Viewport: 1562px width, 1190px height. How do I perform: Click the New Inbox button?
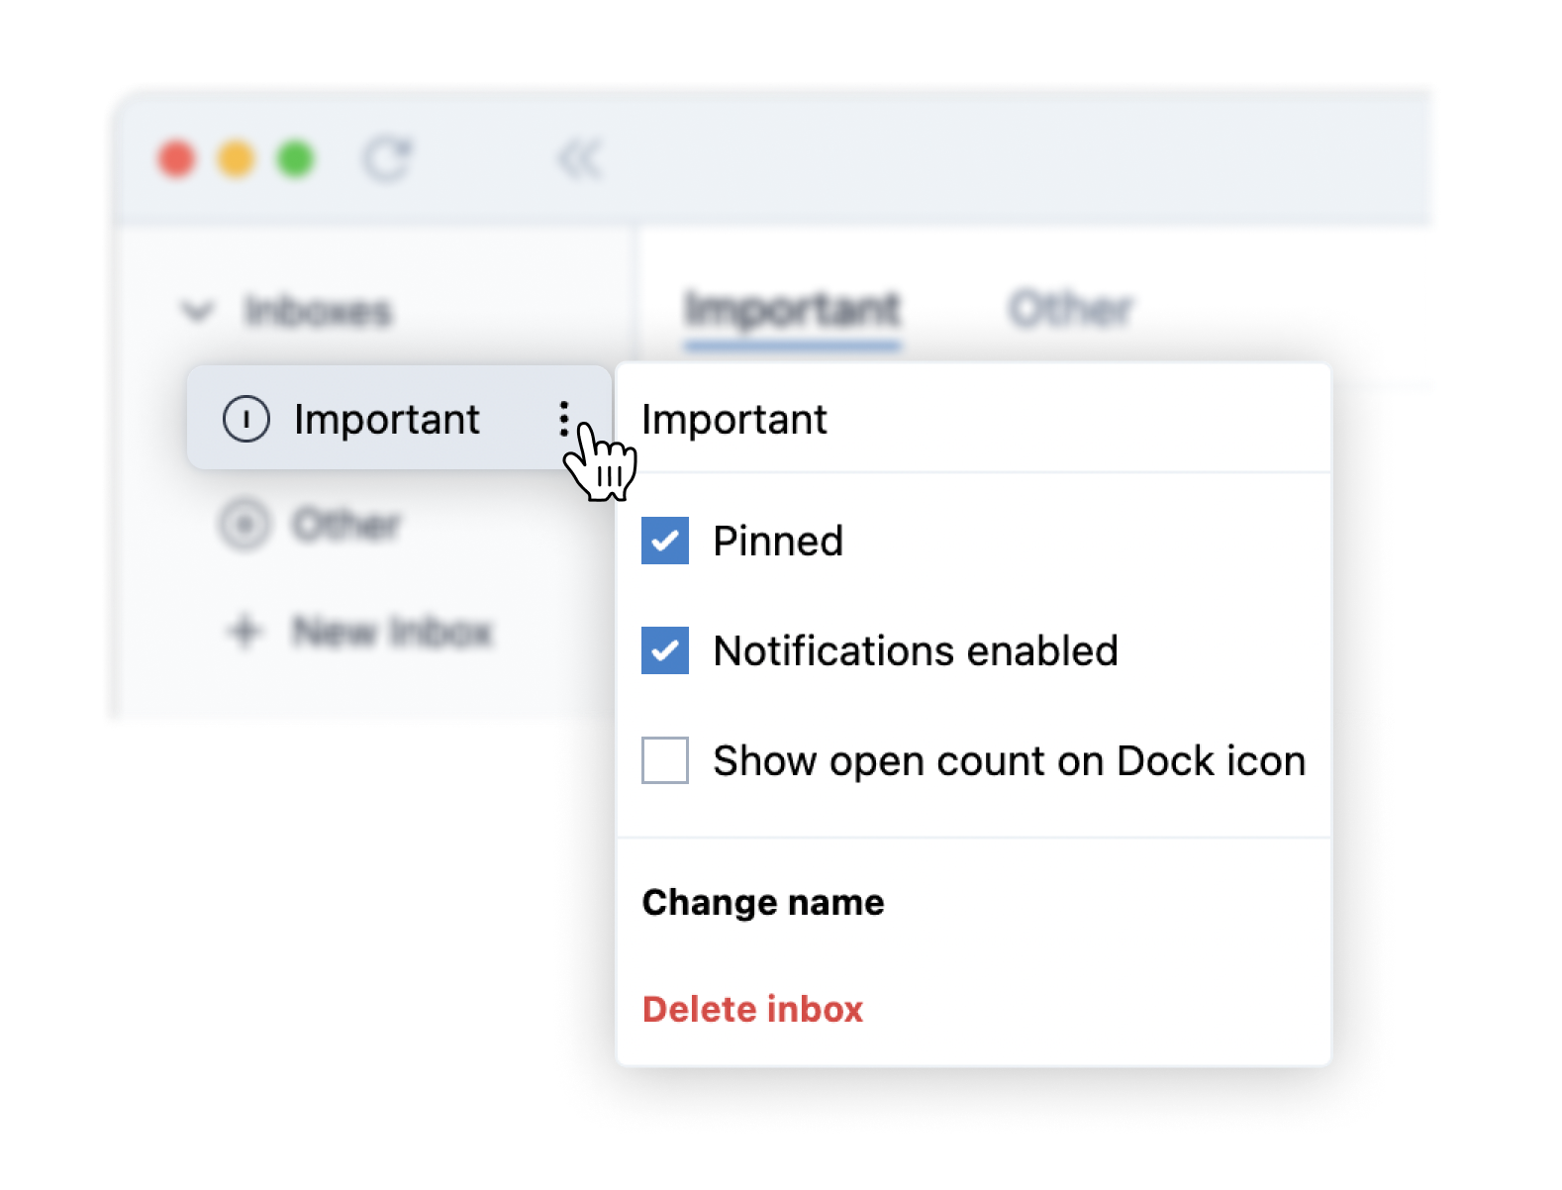392,631
